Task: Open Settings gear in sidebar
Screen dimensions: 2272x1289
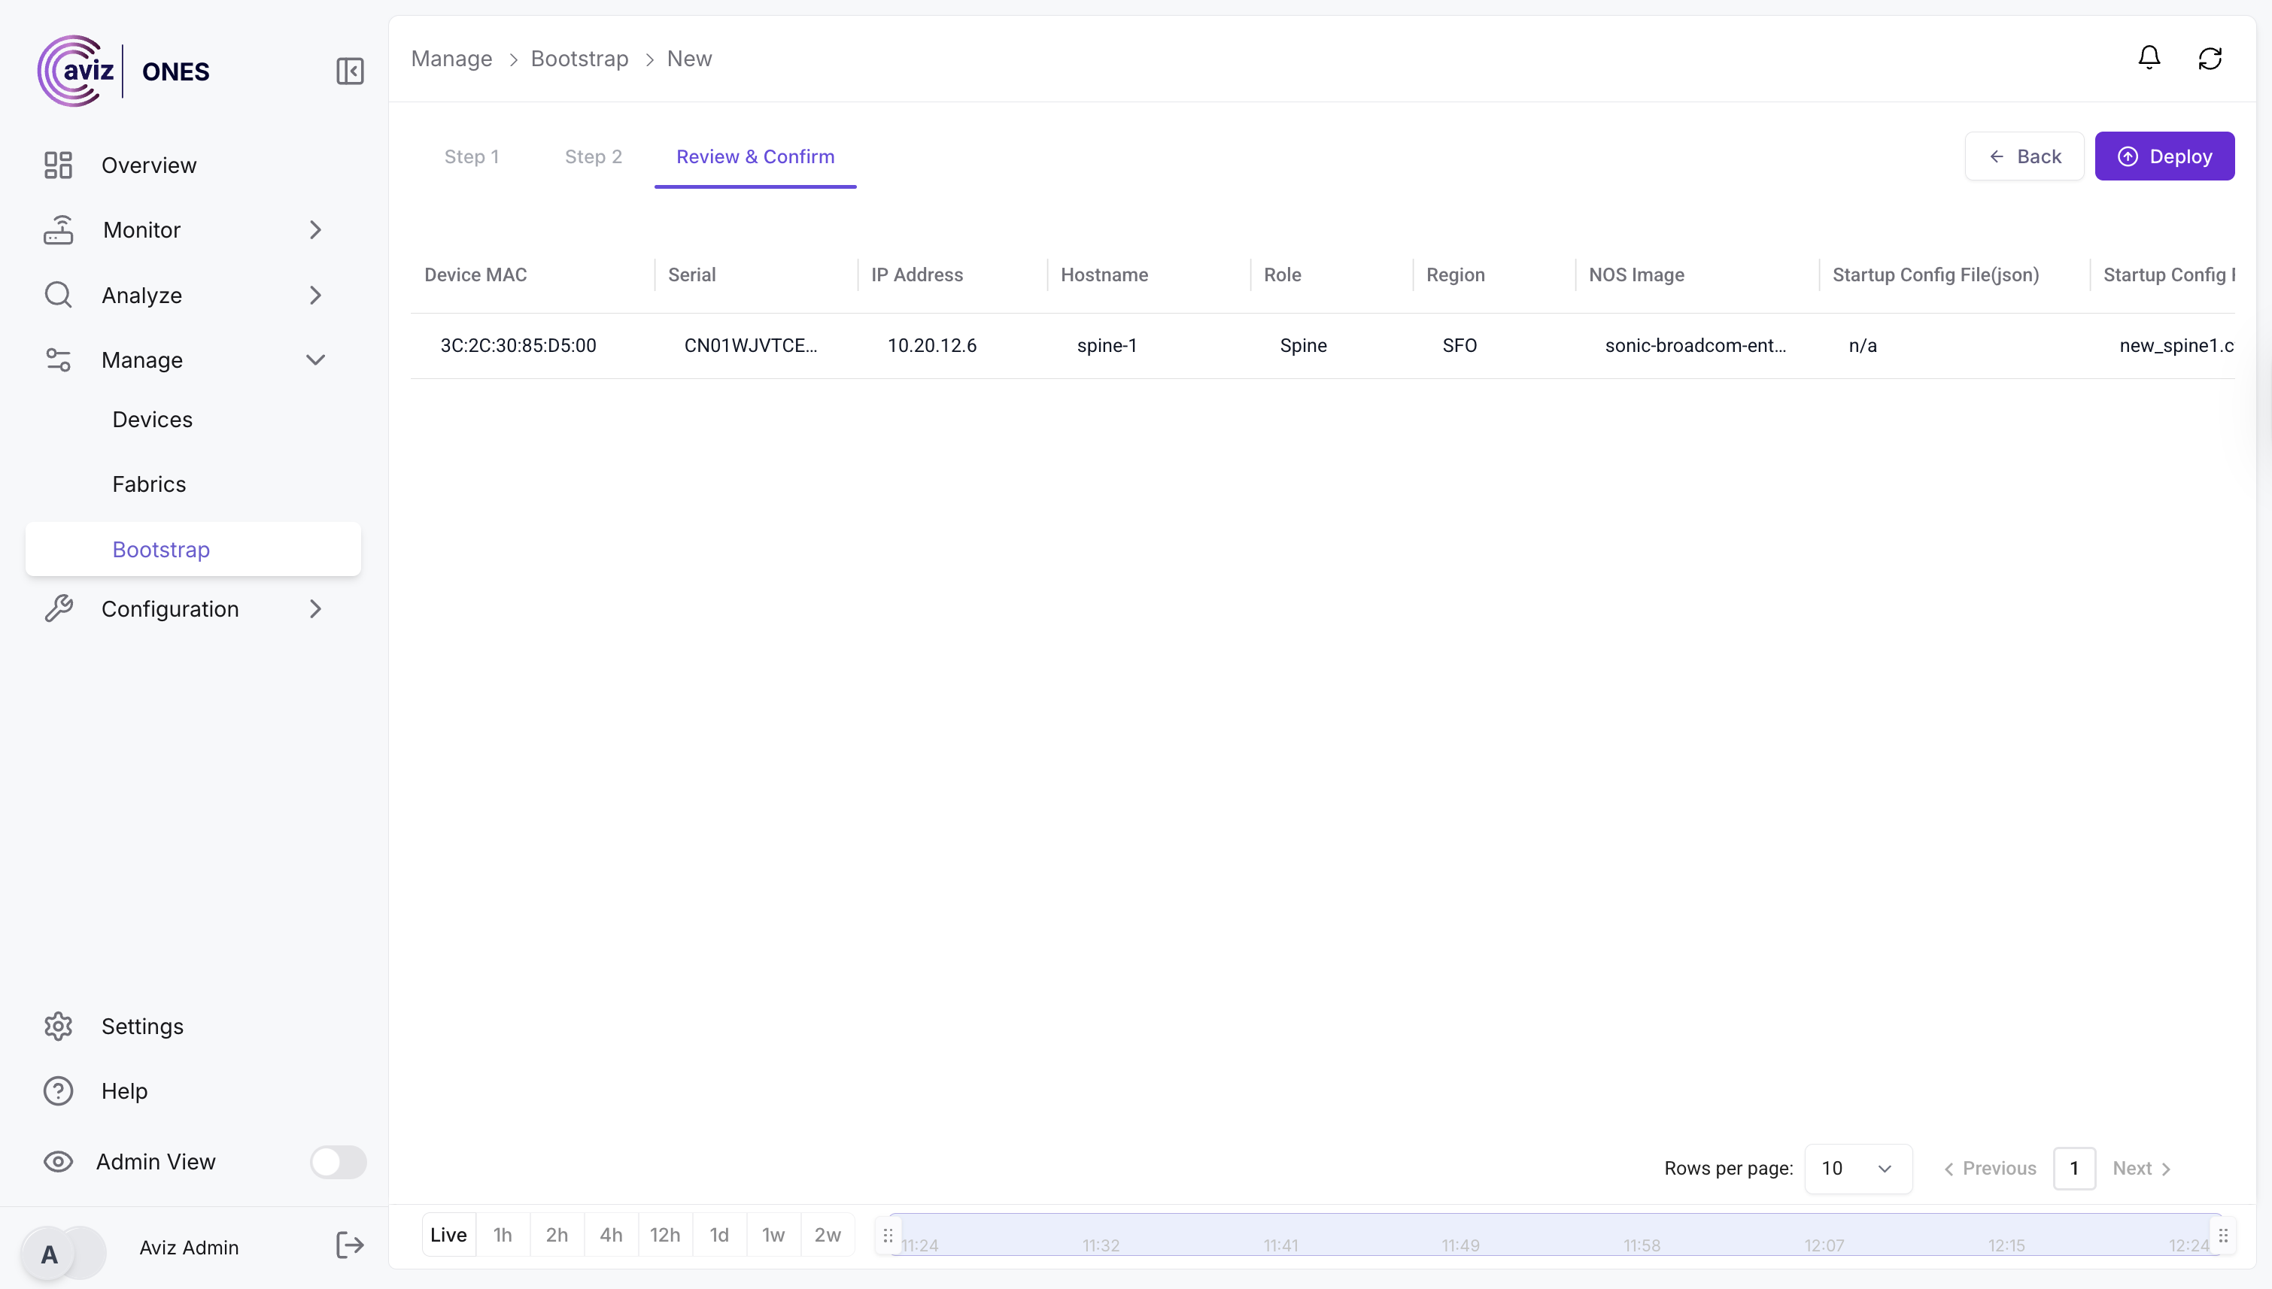Action: tap(59, 1026)
